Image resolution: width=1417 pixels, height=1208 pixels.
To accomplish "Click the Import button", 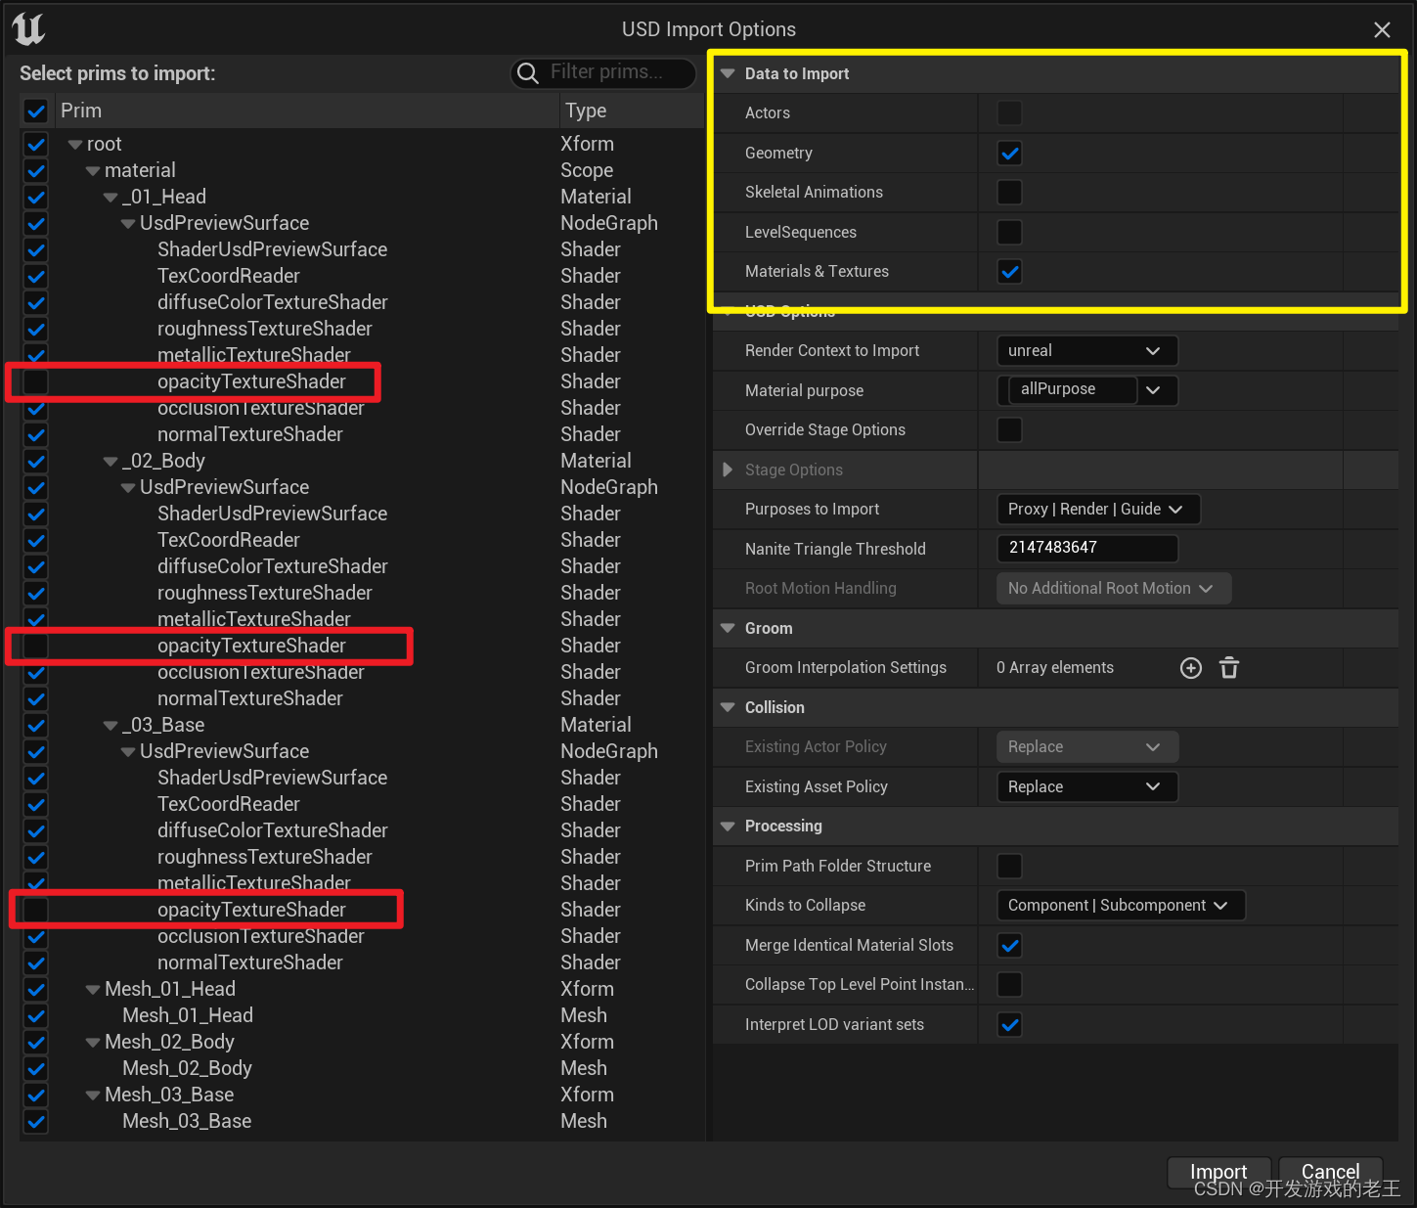I will 1218,1172.
